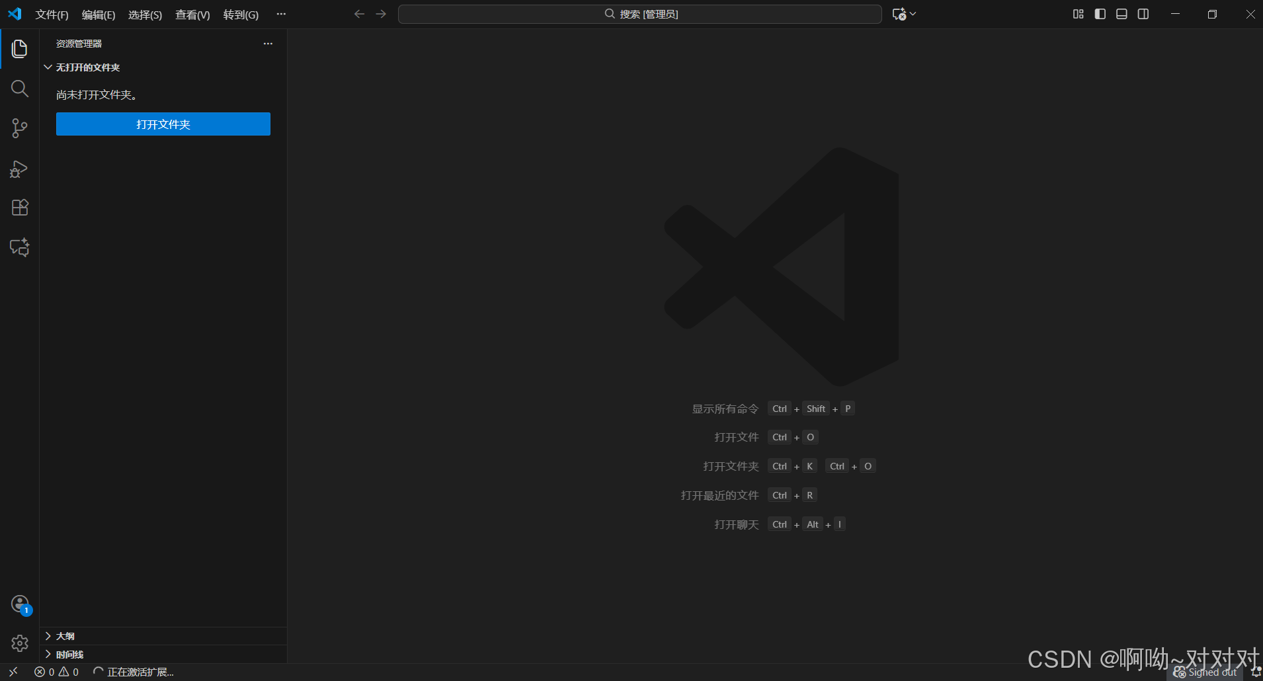Screen dimensions: 1263x681
Task: Click the 显示所有命令 hint label
Action: (x=725, y=409)
